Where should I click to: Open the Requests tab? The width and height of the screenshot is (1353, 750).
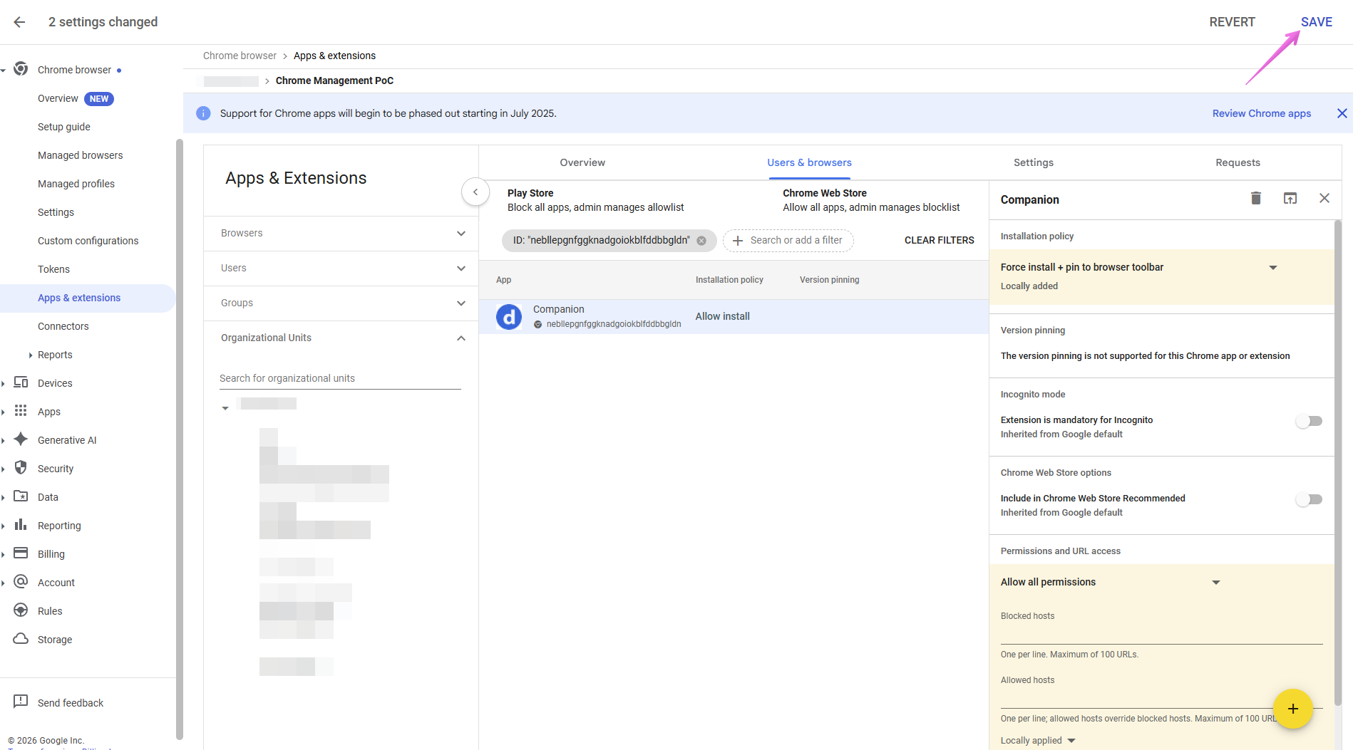[1238, 162]
